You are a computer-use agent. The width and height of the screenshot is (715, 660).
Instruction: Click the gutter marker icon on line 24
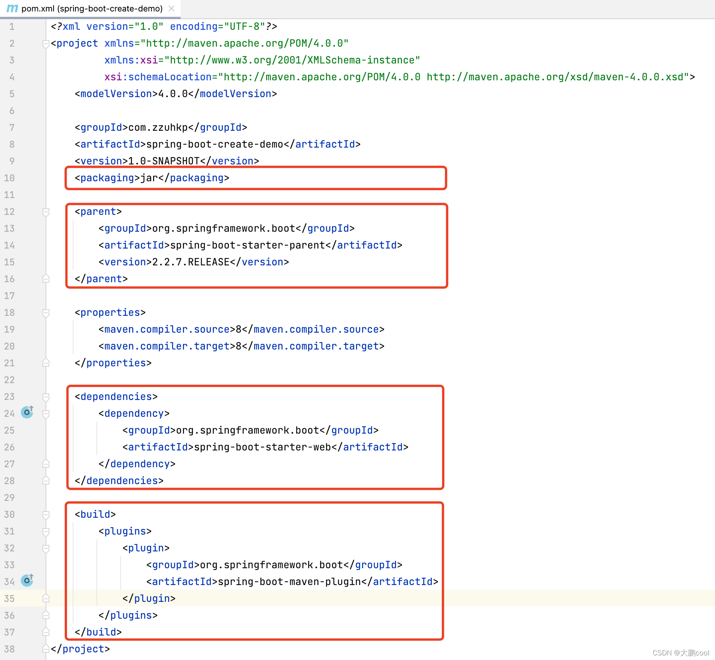[27, 412]
